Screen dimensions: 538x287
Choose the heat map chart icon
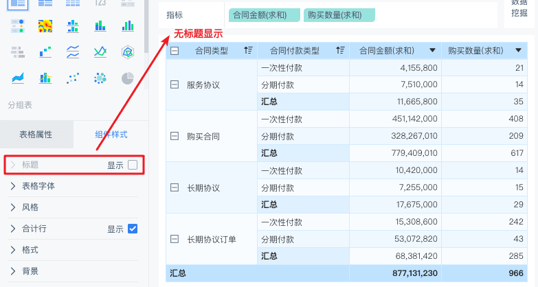pos(45,26)
